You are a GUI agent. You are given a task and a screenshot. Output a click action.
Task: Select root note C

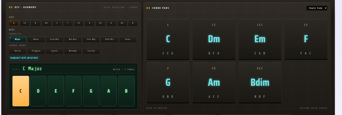[14, 23]
